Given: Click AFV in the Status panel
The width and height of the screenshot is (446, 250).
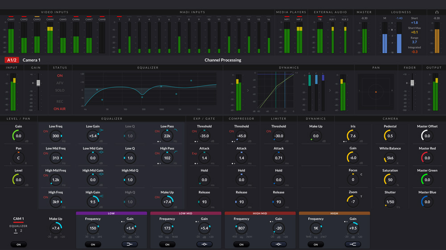Looking at the screenshot, I should (x=60, y=83).
